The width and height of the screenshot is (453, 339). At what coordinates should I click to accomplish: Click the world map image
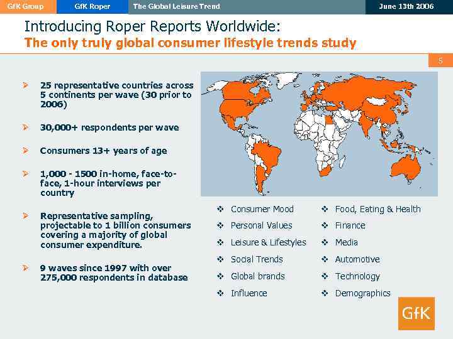point(319,134)
